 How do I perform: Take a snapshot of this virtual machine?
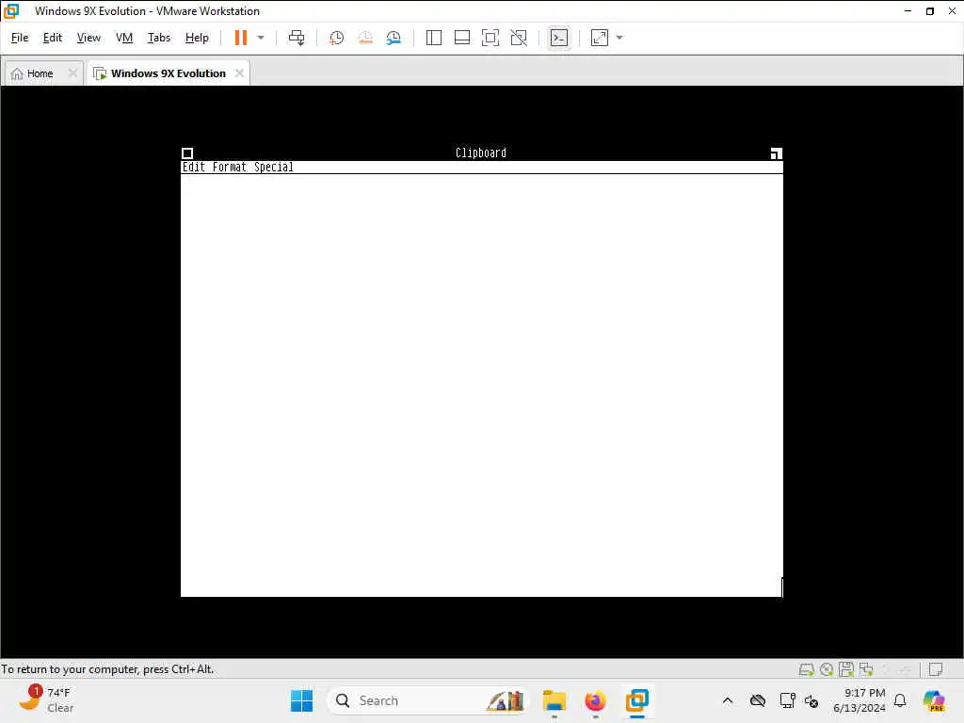click(336, 38)
